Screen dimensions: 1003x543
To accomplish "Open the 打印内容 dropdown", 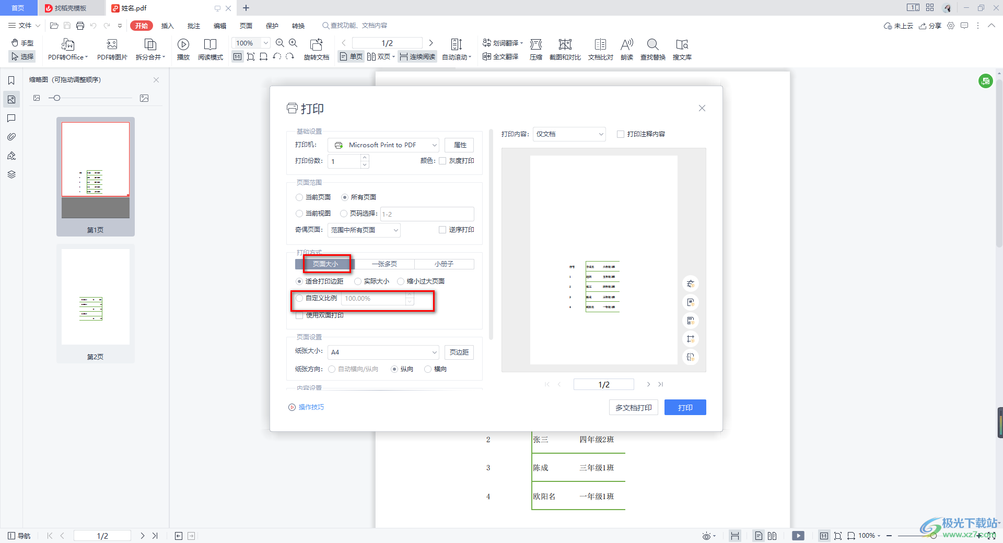I will click(x=569, y=134).
